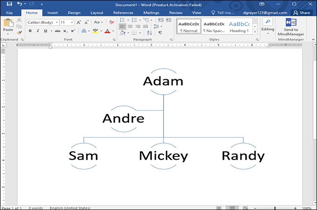Switch to the Insert tab
317x210 pixels.
[53, 13]
